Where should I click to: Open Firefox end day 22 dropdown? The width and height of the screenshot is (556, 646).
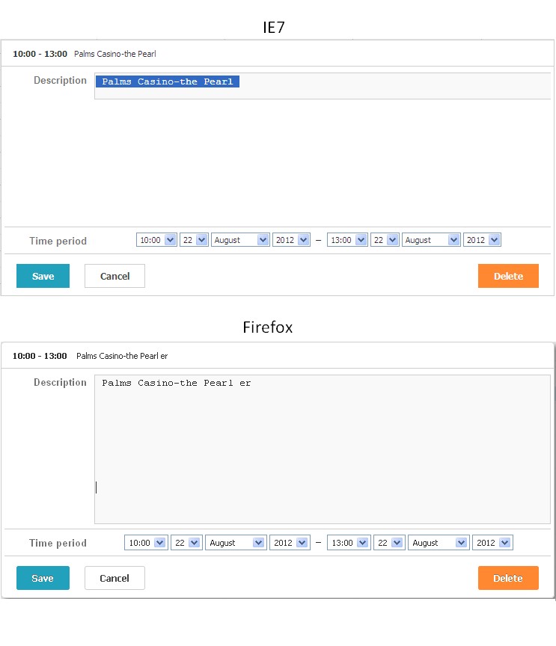389,543
